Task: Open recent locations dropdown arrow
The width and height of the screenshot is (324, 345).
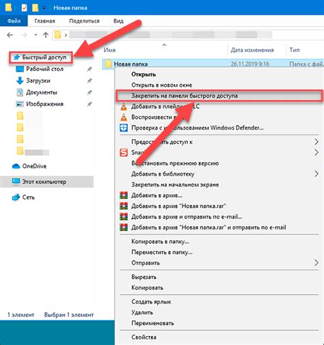Action: click(x=36, y=35)
